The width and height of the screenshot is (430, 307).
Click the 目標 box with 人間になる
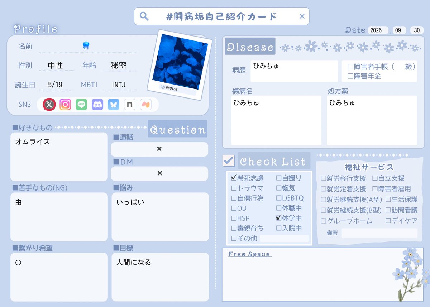tap(161, 277)
